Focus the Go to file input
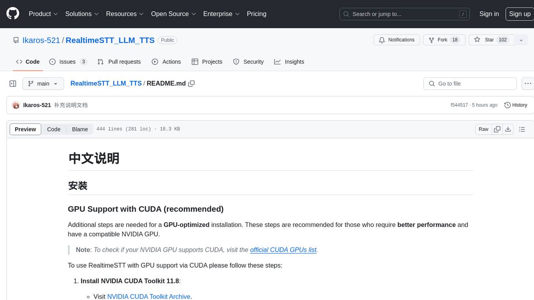Viewport: 534px width, 300px height. (470, 84)
